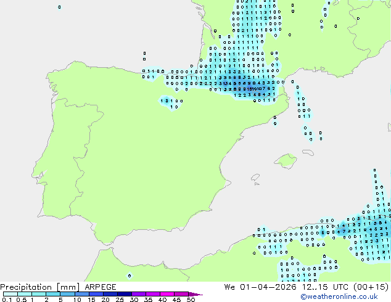Choose the 25–30 mm navy legend swatch
The height and width of the screenshot is (302, 391).
tap(124, 294)
